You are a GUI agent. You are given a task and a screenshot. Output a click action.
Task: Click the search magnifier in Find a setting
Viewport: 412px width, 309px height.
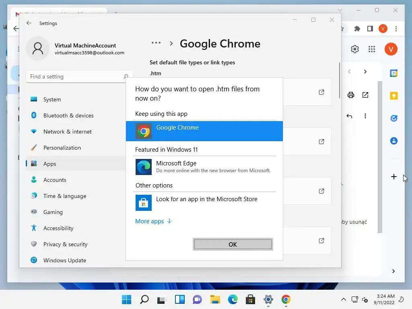[x=126, y=76]
